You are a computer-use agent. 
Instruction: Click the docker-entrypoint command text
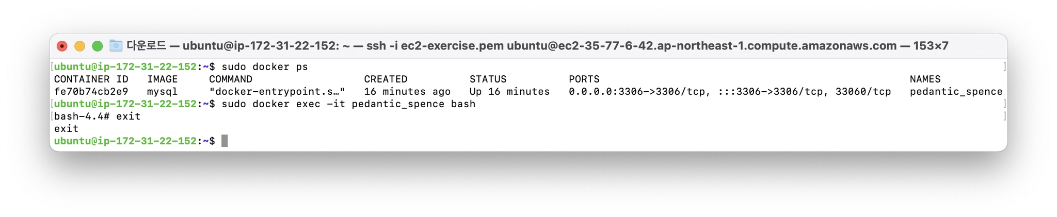[277, 92]
